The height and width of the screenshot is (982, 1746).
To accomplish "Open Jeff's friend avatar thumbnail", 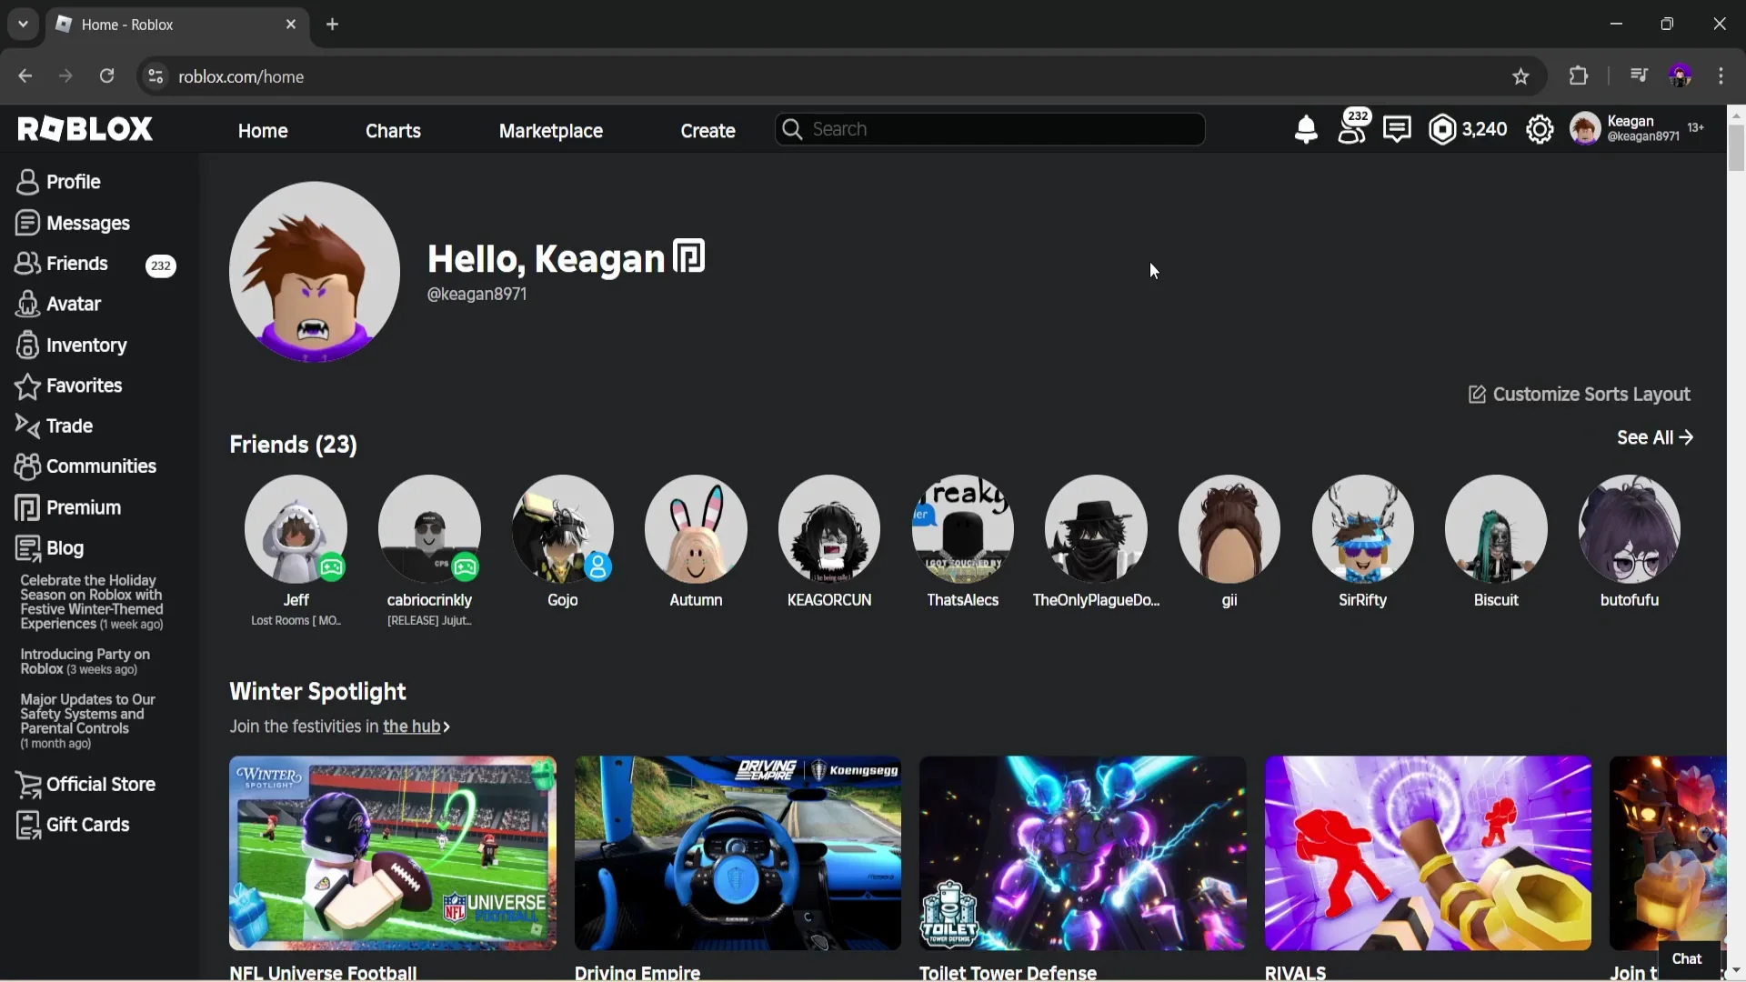I will point(296,528).
